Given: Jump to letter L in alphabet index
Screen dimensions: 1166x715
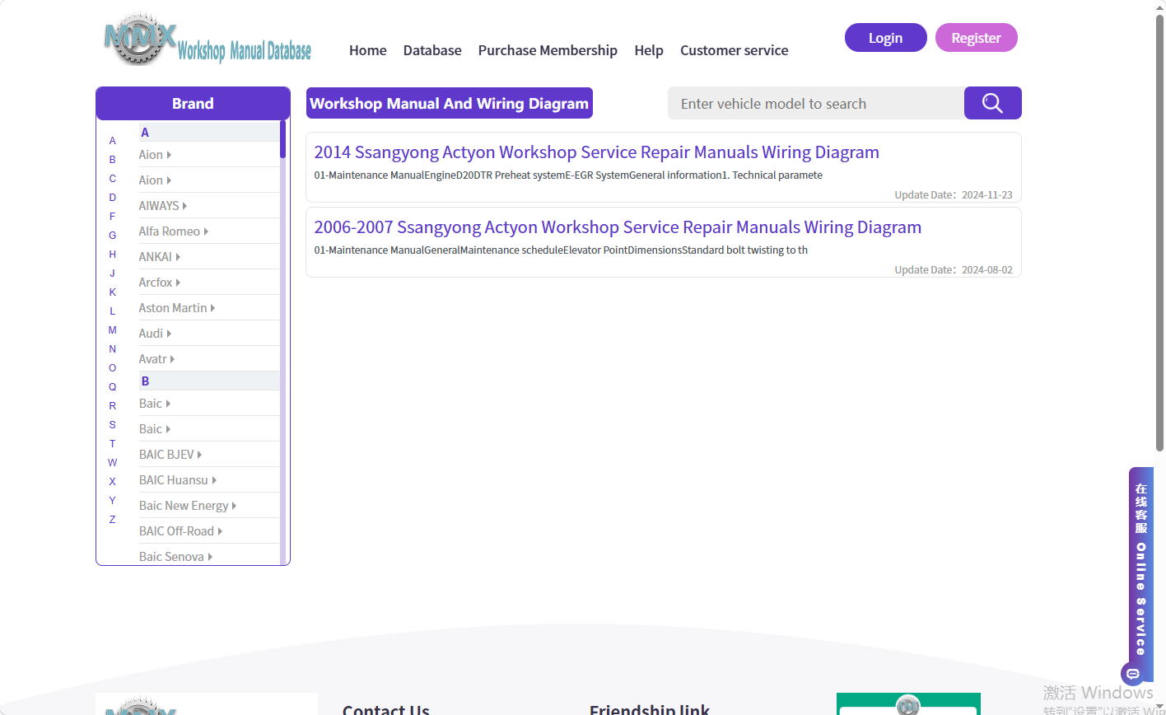Looking at the screenshot, I should (x=113, y=311).
